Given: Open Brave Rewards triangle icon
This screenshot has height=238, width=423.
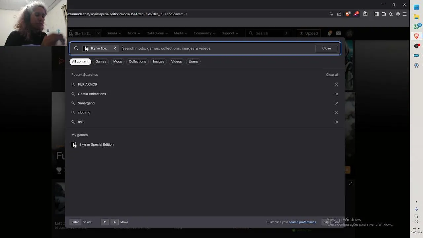Looking at the screenshot, I should click(x=356, y=14).
